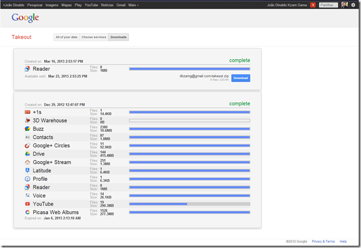Viewport: 361px width, 248px height.
Task: Click the Latitude service icon
Action: (x=28, y=170)
